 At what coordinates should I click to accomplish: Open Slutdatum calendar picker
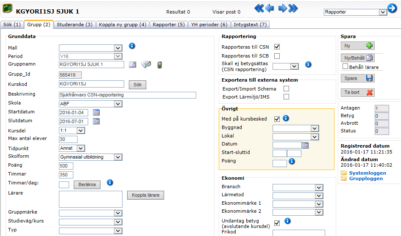coord(96,121)
